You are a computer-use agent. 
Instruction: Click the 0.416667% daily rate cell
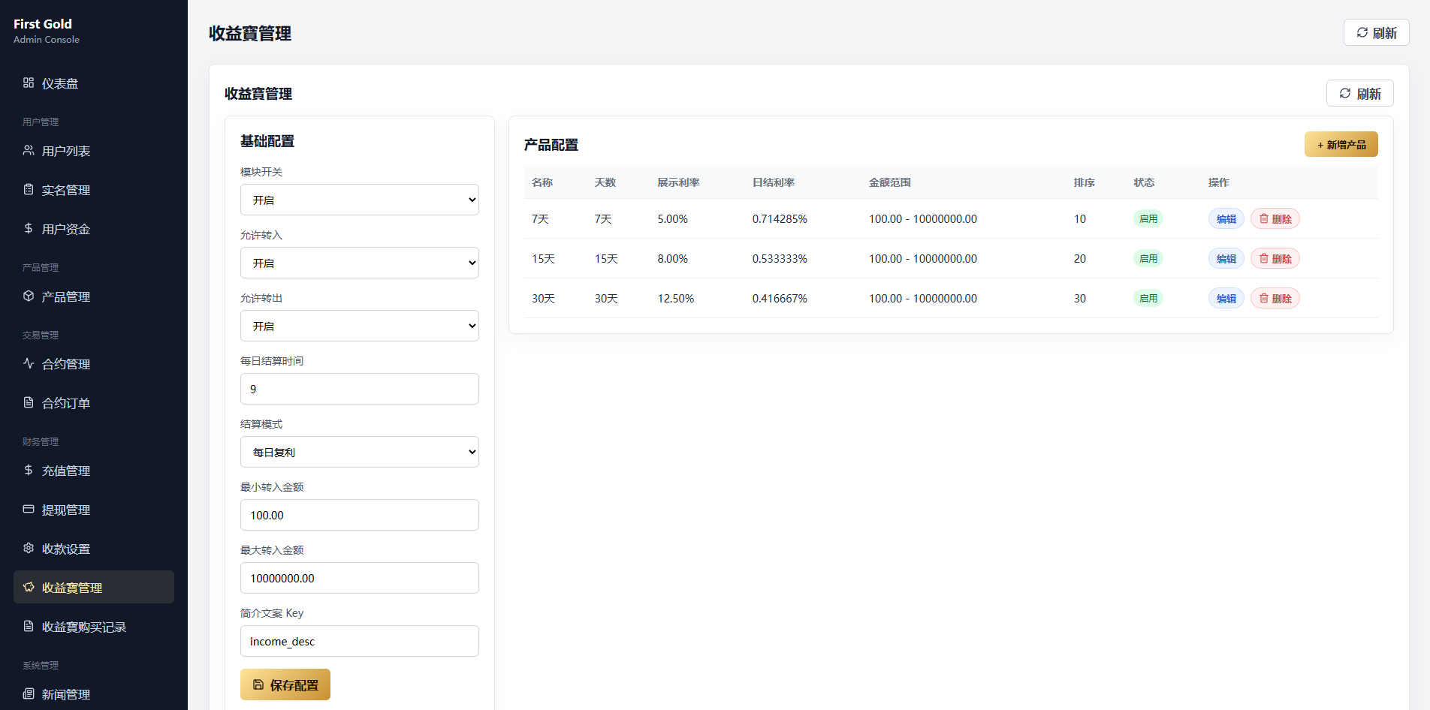point(780,298)
